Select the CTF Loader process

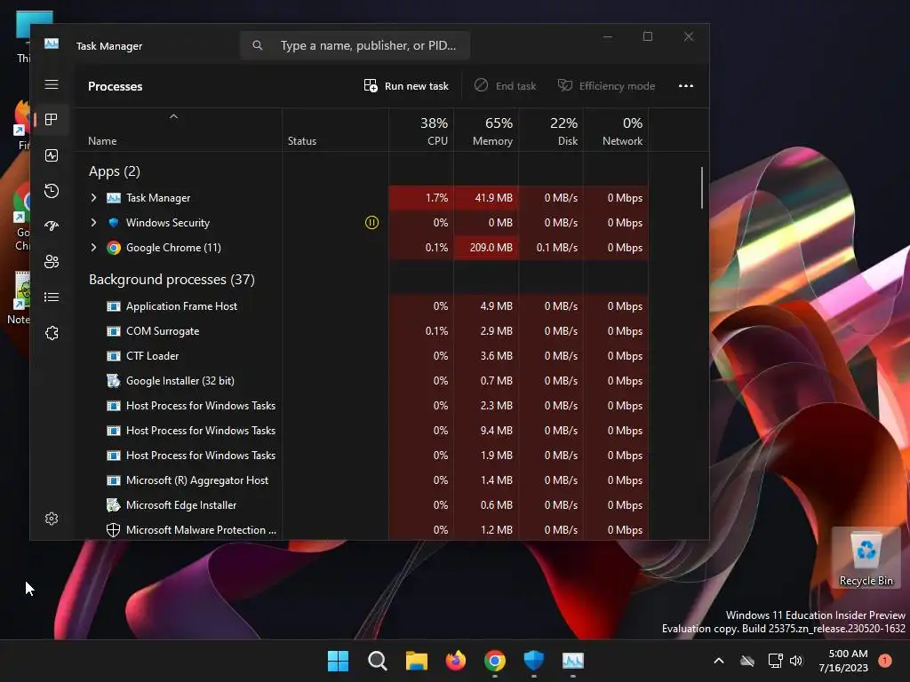click(152, 356)
